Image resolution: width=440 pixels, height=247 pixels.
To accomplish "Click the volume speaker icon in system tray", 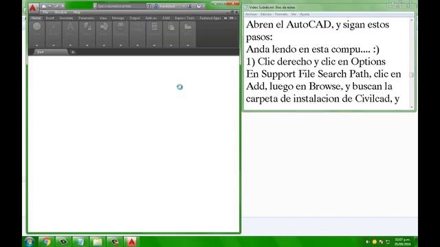I will coord(367,242).
